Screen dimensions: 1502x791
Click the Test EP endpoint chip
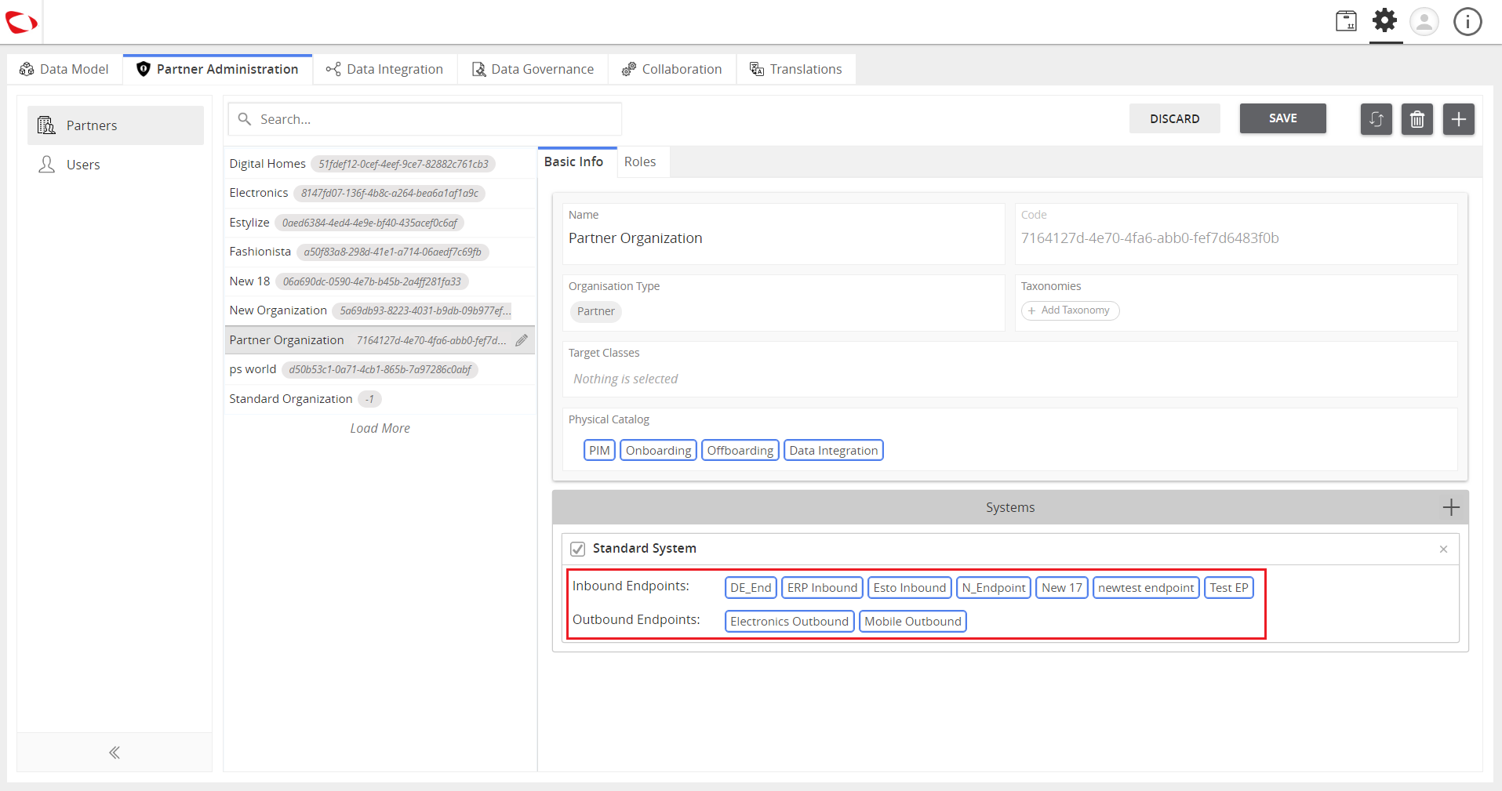pyautogui.click(x=1229, y=588)
